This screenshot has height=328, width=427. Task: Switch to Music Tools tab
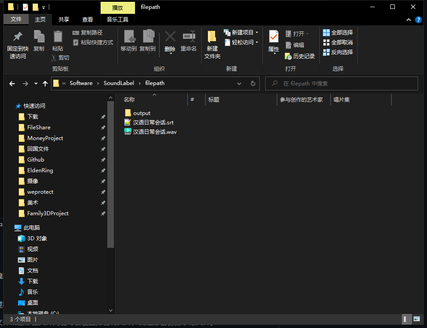point(118,19)
